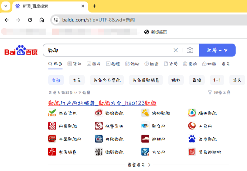Click the 百度一下 search button

(x=217, y=50)
